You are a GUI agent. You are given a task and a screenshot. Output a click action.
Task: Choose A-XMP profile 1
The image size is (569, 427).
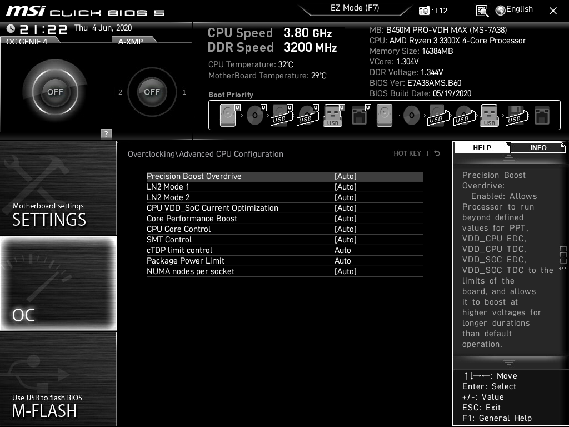pyautogui.click(x=184, y=92)
